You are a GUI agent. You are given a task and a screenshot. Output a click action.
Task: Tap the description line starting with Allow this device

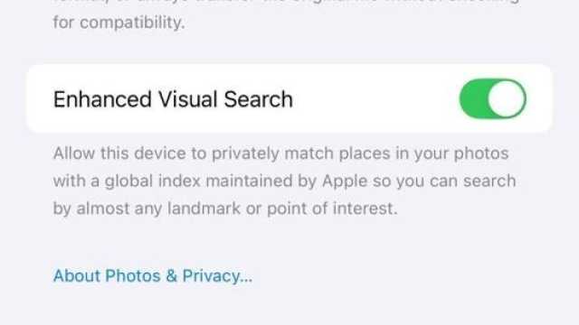[x=281, y=153]
